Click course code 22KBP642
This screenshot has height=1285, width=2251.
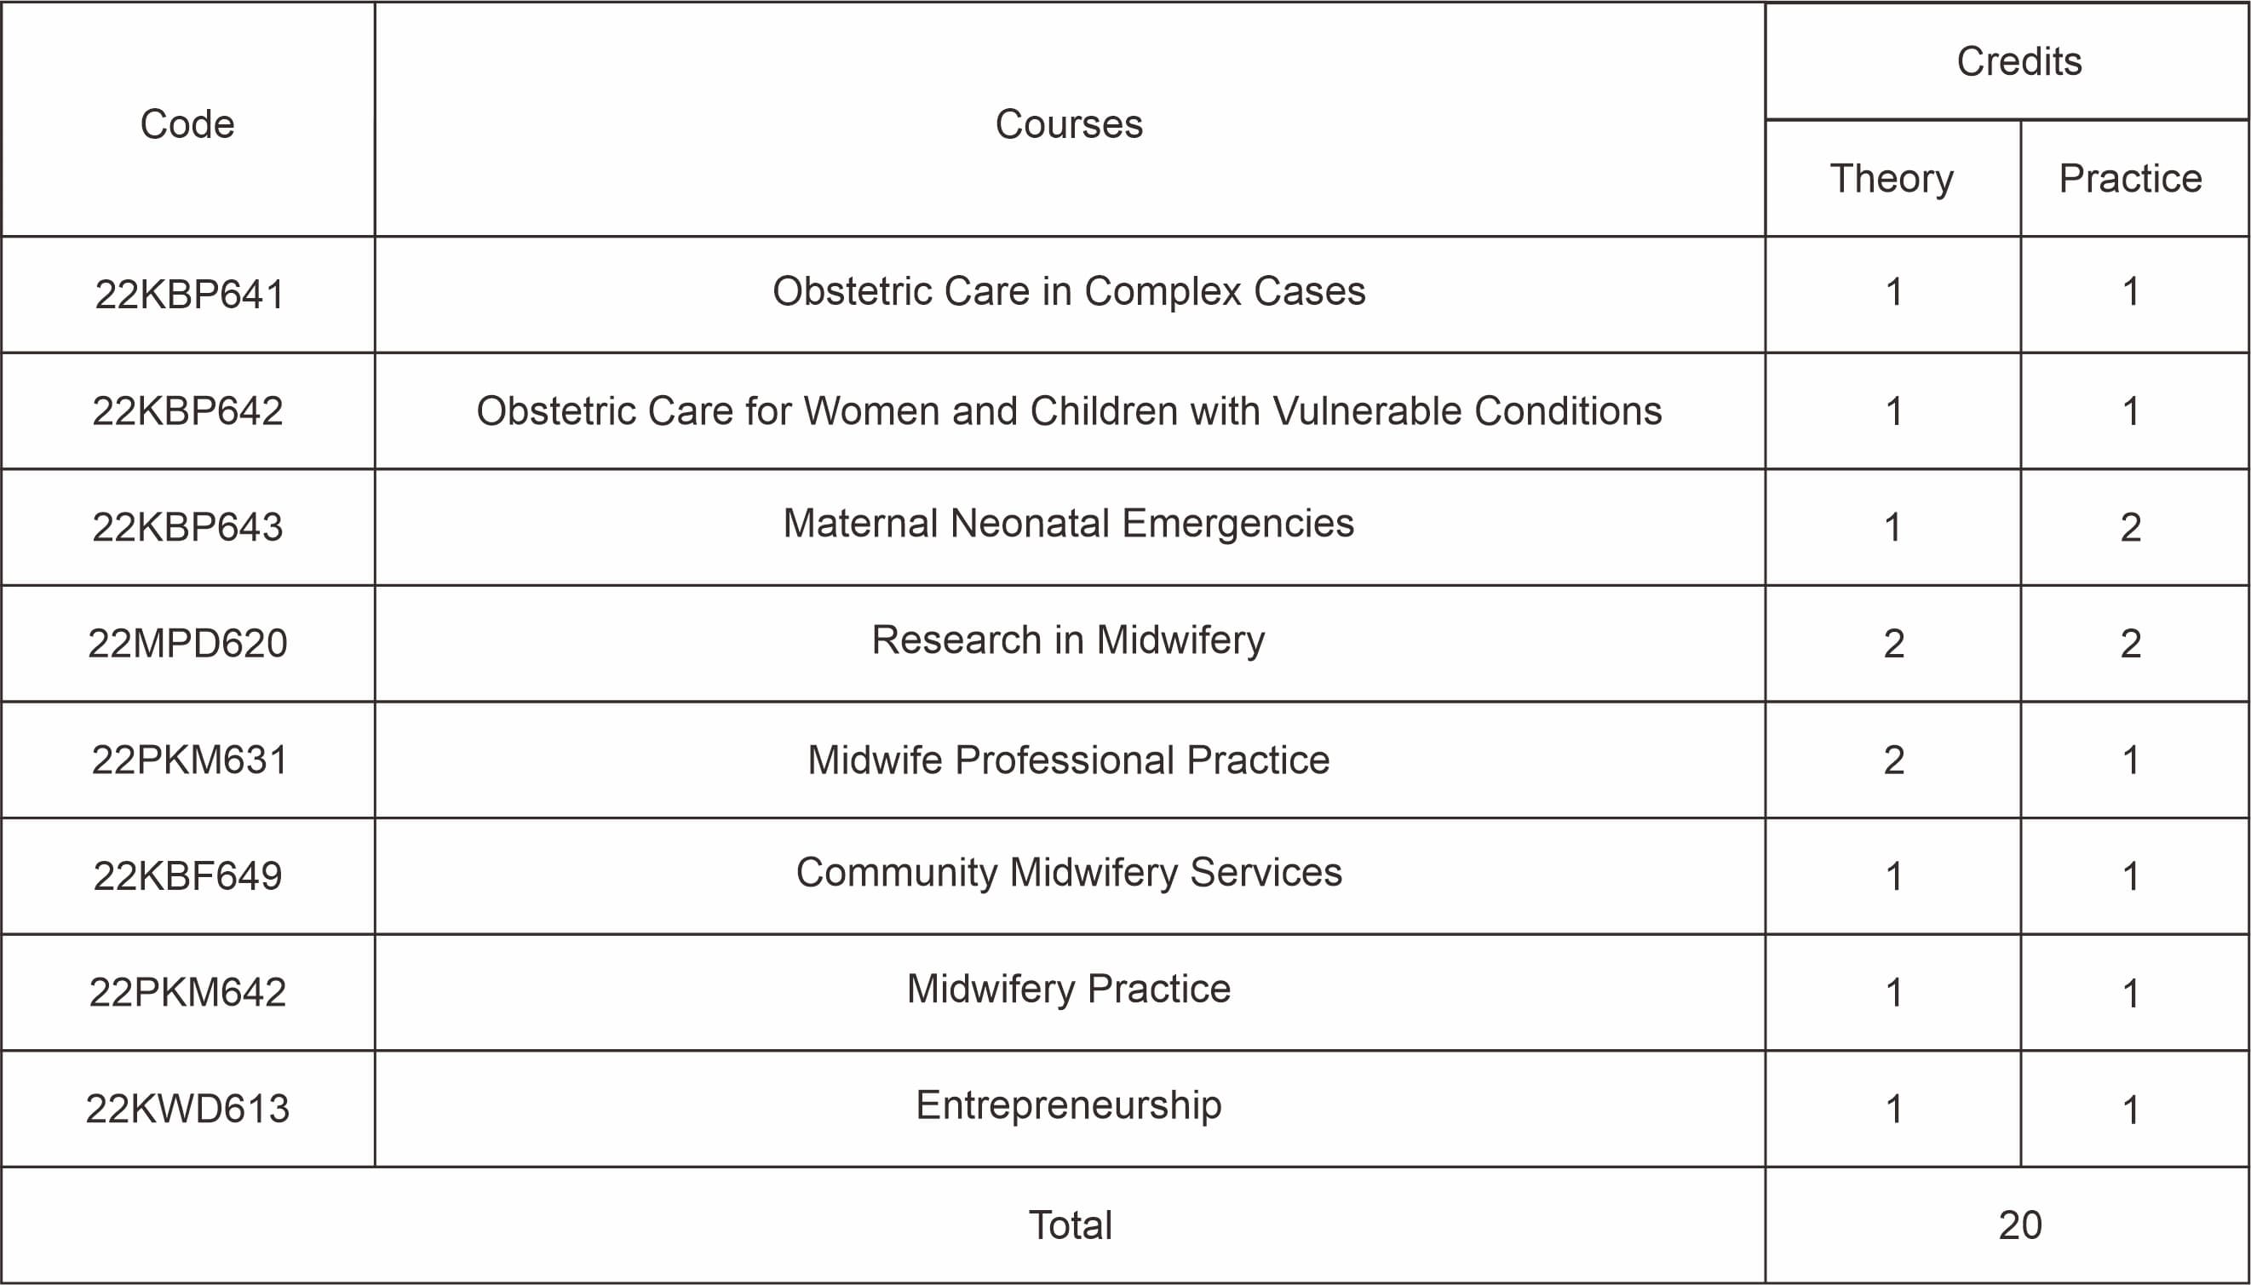[x=187, y=410]
